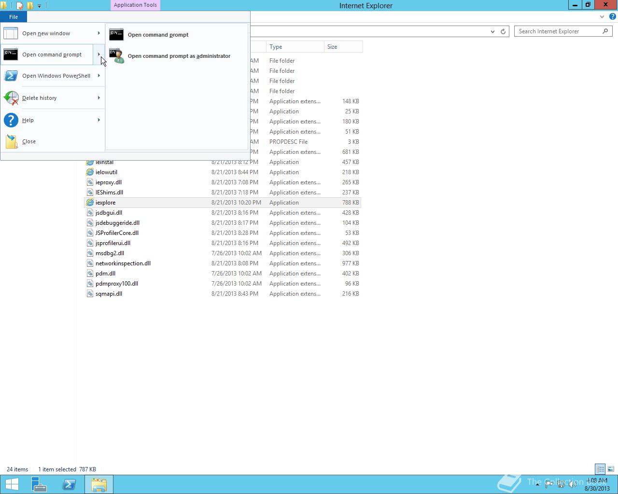
Task: Sort by the Type column header
Action: (295, 47)
